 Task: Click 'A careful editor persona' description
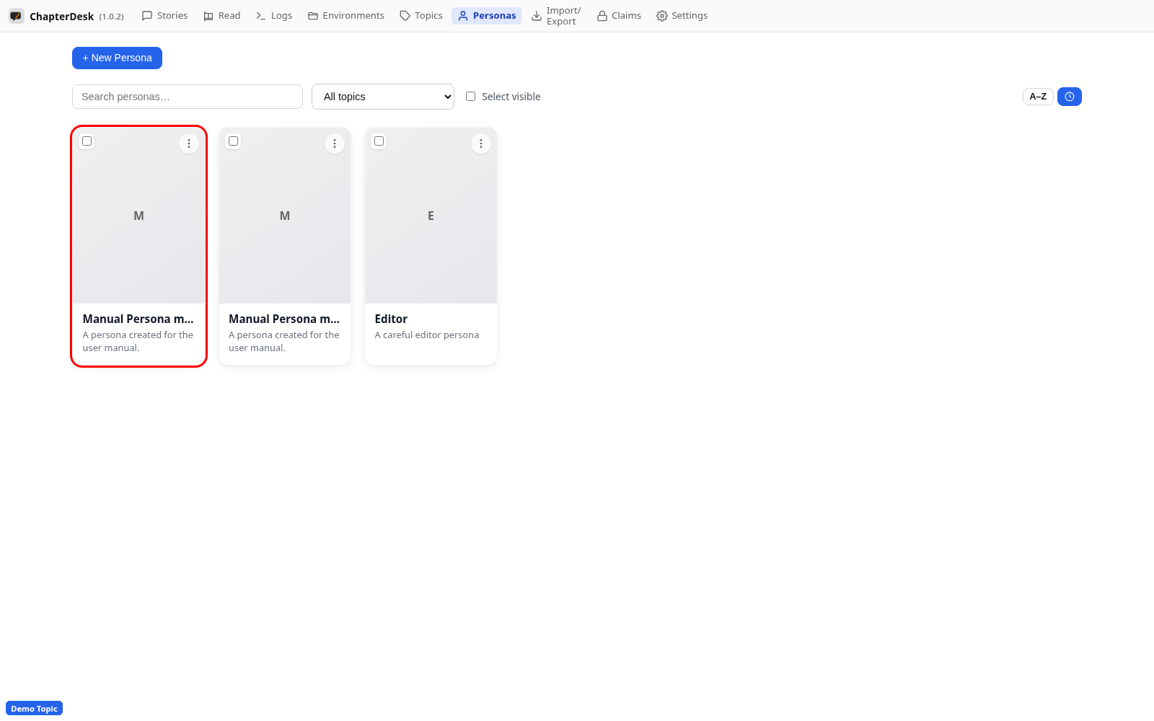click(x=427, y=335)
